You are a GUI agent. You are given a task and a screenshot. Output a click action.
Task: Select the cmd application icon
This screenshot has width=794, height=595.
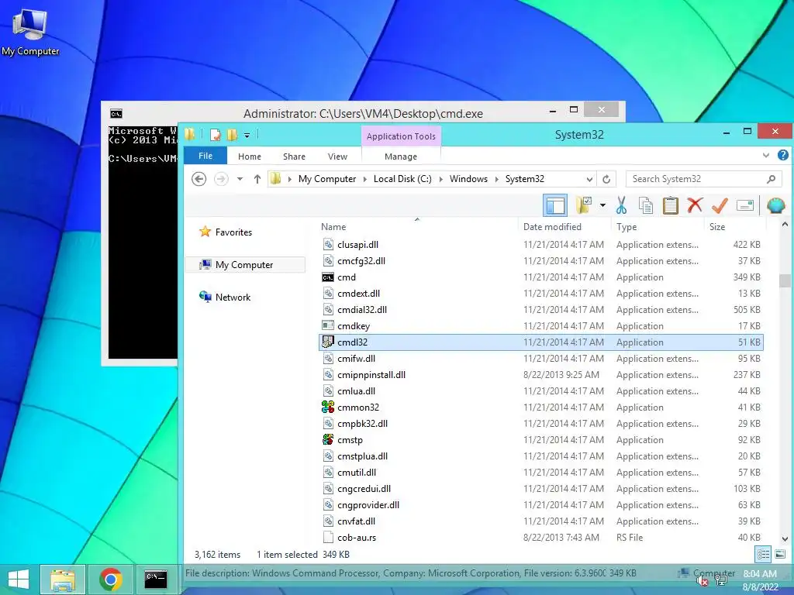[x=328, y=277]
